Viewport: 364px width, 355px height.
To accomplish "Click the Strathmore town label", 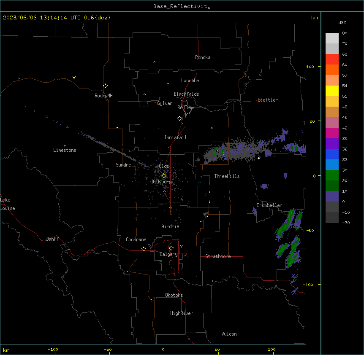I will pyautogui.click(x=218, y=256).
